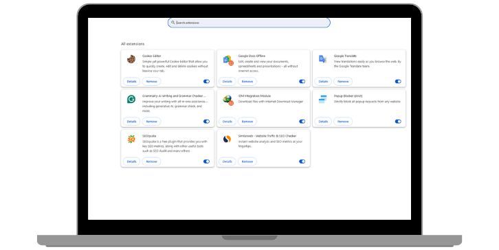Click the All extensions heading
This screenshot has height=250, width=499.
tap(133, 44)
